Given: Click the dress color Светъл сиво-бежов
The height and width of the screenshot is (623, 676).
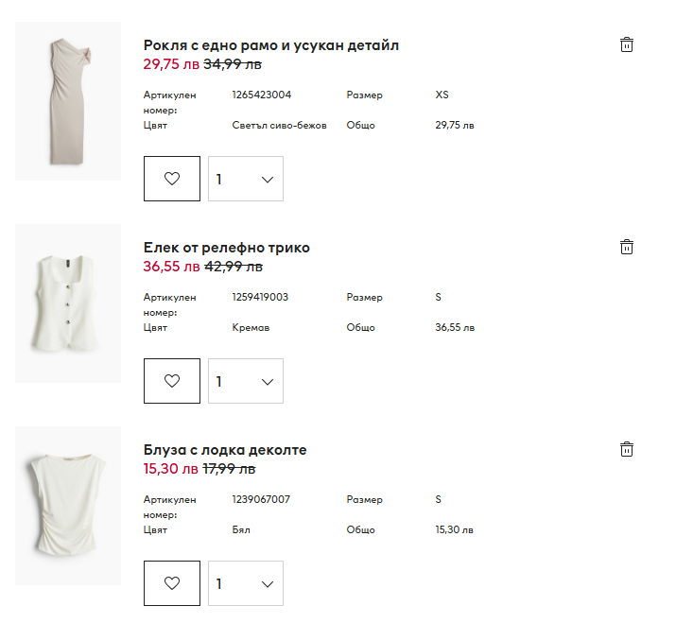Looking at the screenshot, I should [x=279, y=125].
